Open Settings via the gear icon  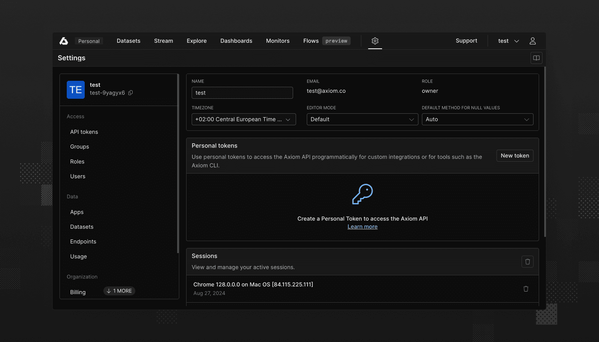tap(375, 41)
